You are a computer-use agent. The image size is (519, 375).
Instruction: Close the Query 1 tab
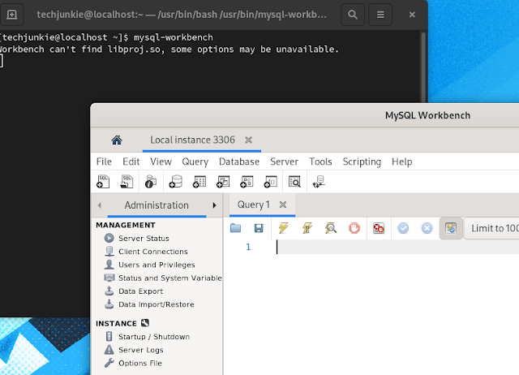[283, 205]
